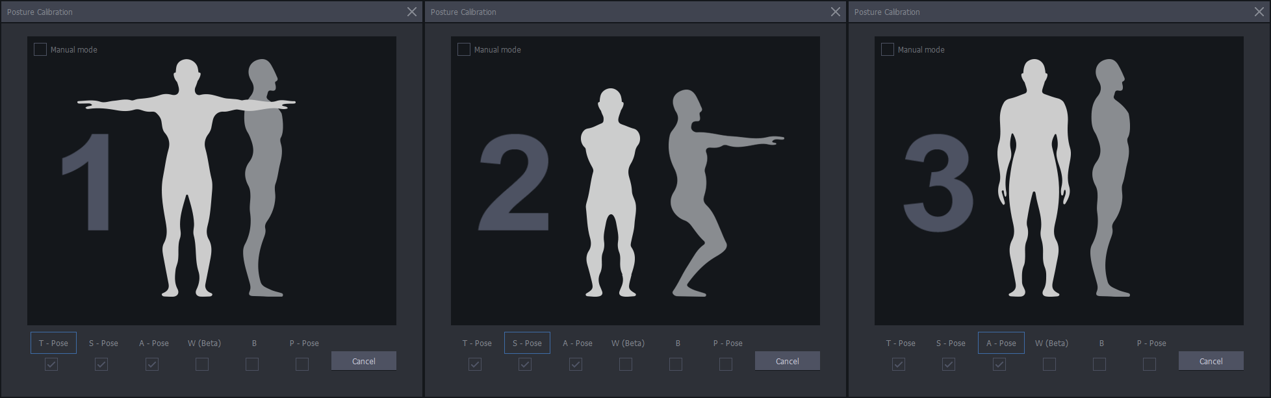Select P - Pose in the step 2 dialog

[728, 343]
